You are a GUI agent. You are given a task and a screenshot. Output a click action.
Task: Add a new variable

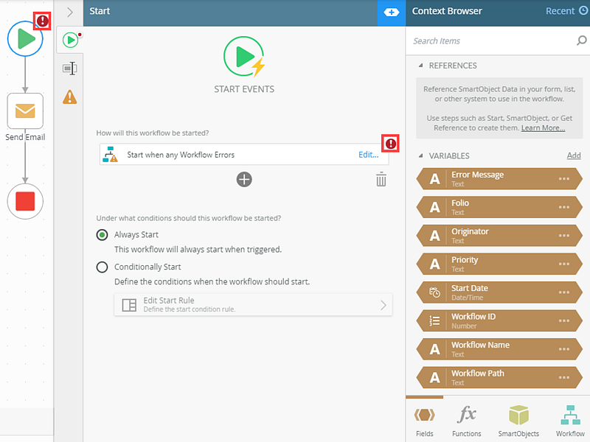click(574, 155)
